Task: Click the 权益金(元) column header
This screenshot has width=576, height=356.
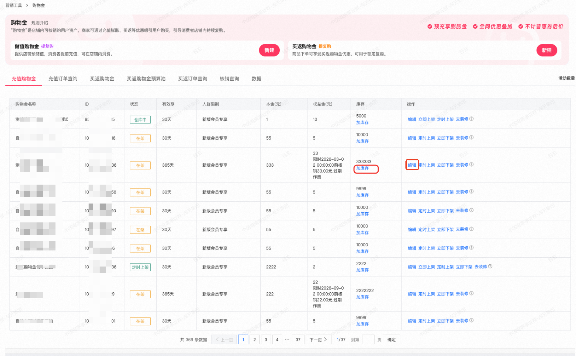Action: tap(323, 104)
